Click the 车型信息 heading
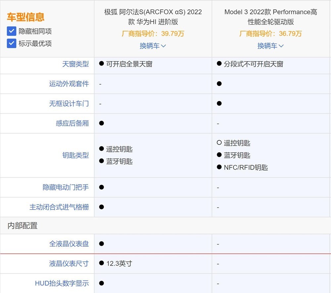This screenshot has height=293, width=331. coord(25,17)
